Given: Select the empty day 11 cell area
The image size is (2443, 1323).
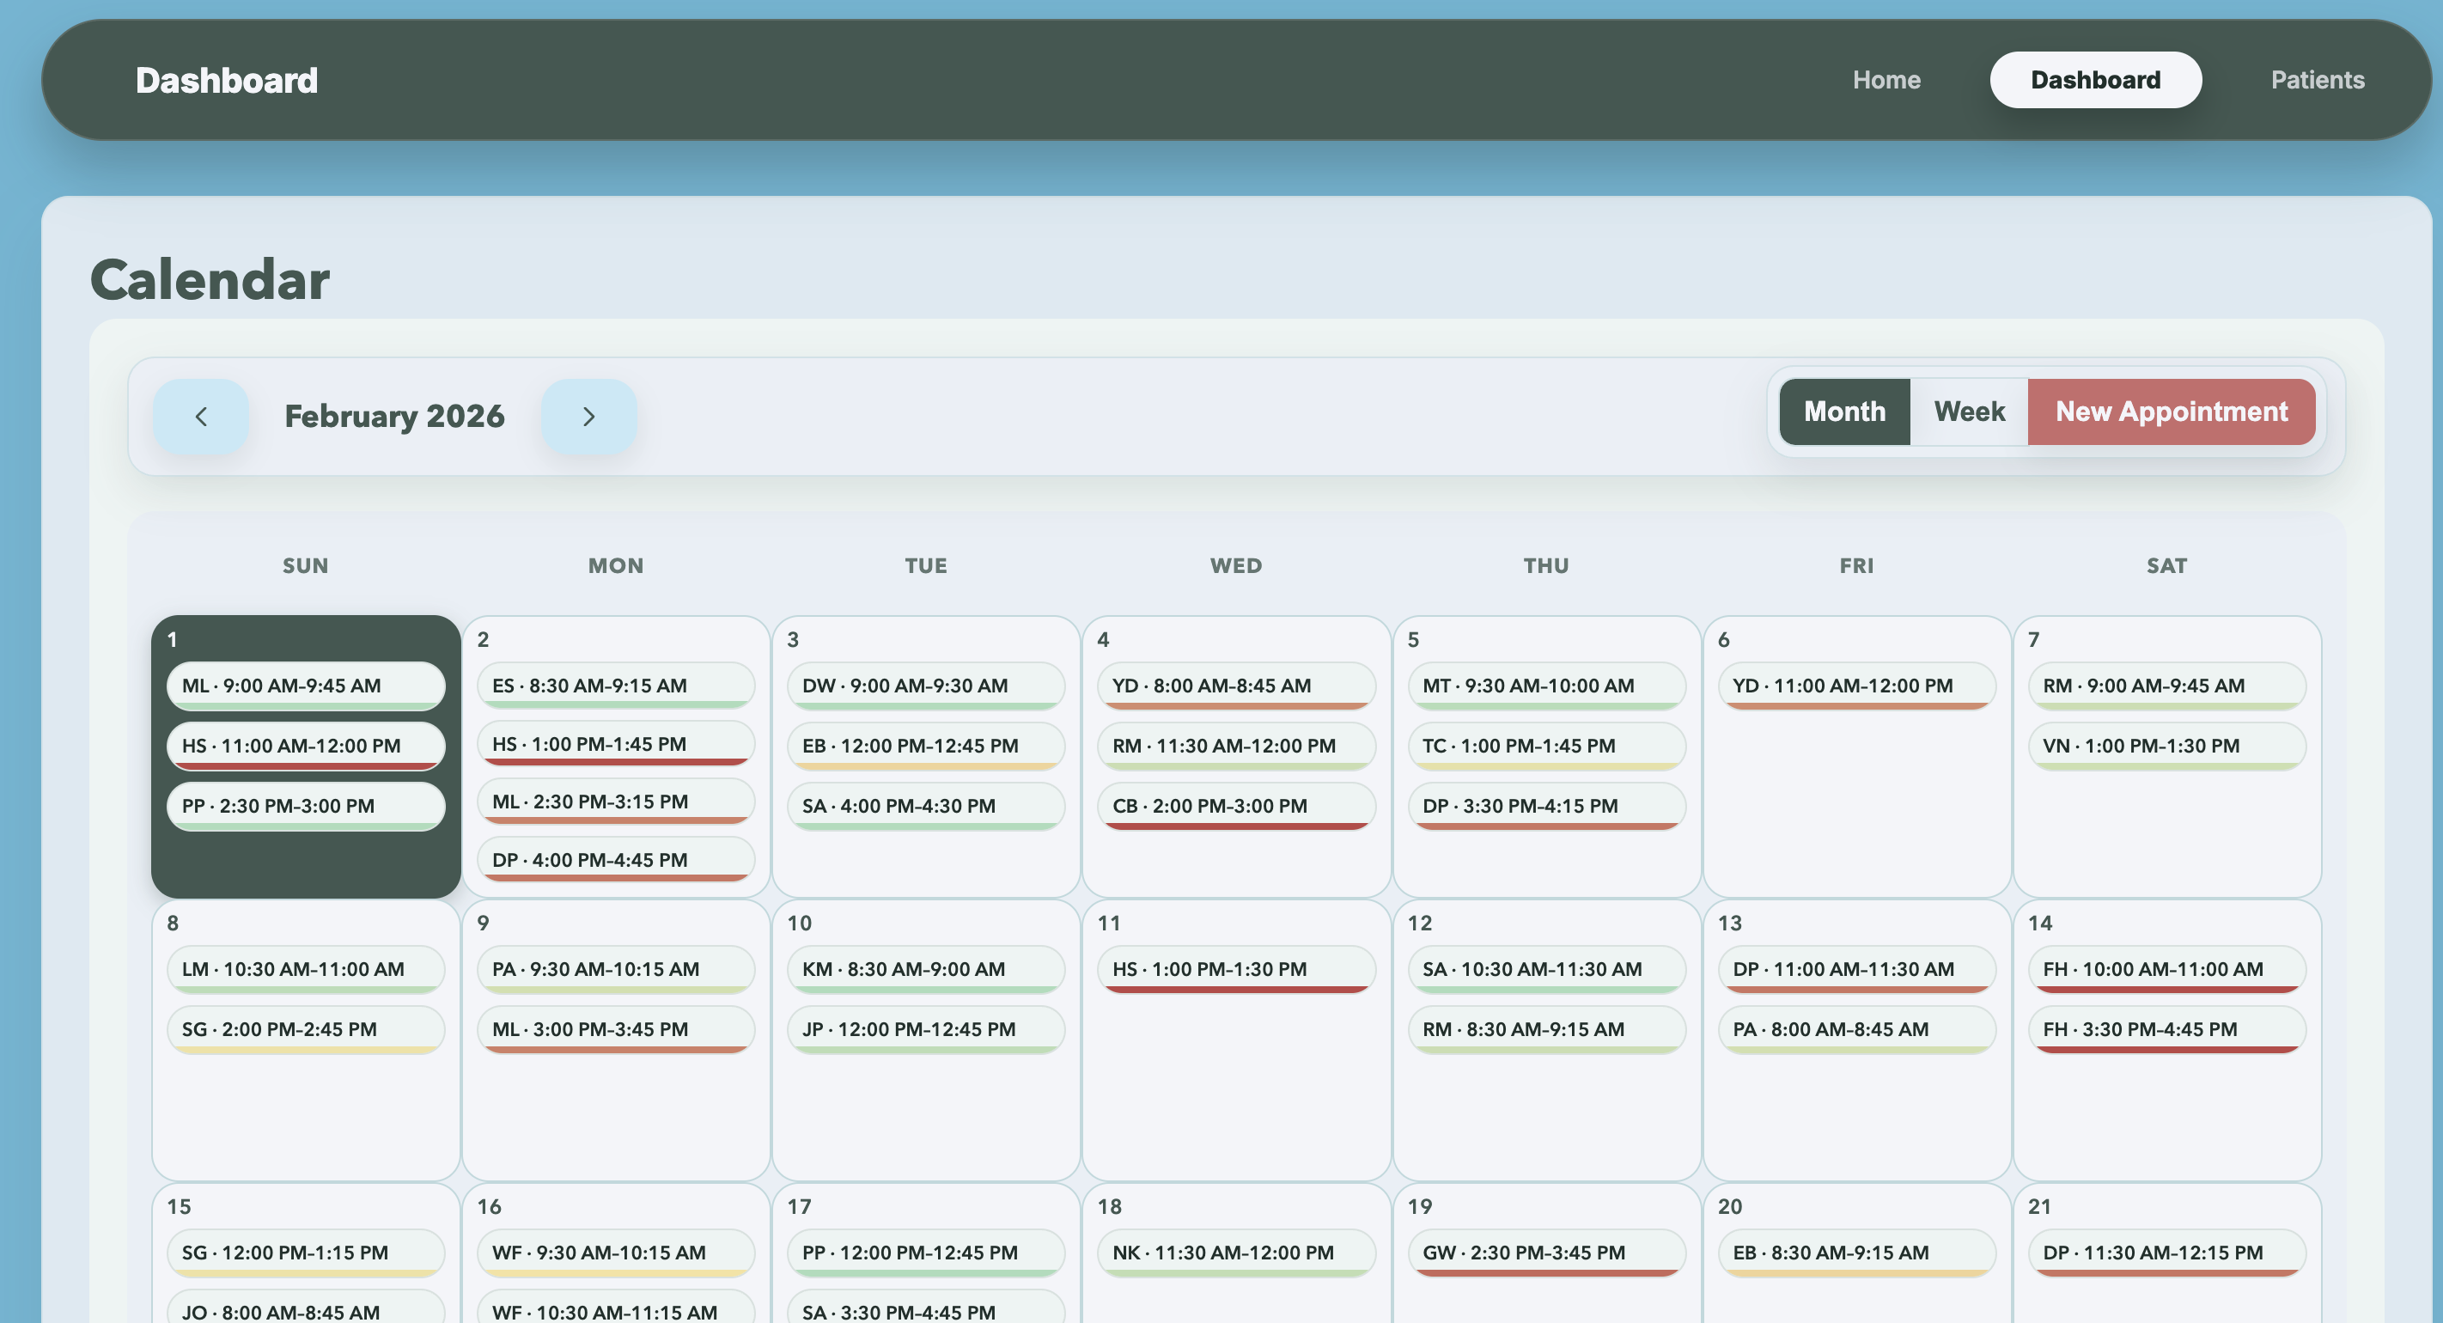Looking at the screenshot, I should tap(1236, 1091).
